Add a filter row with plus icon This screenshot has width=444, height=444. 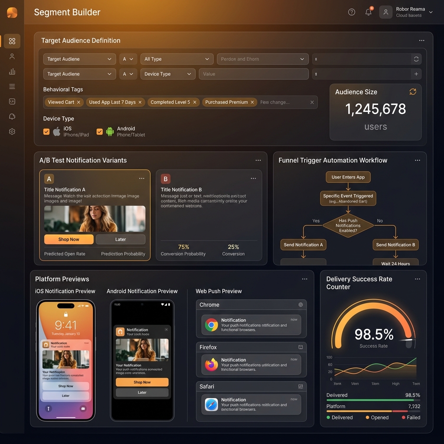point(416,74)
